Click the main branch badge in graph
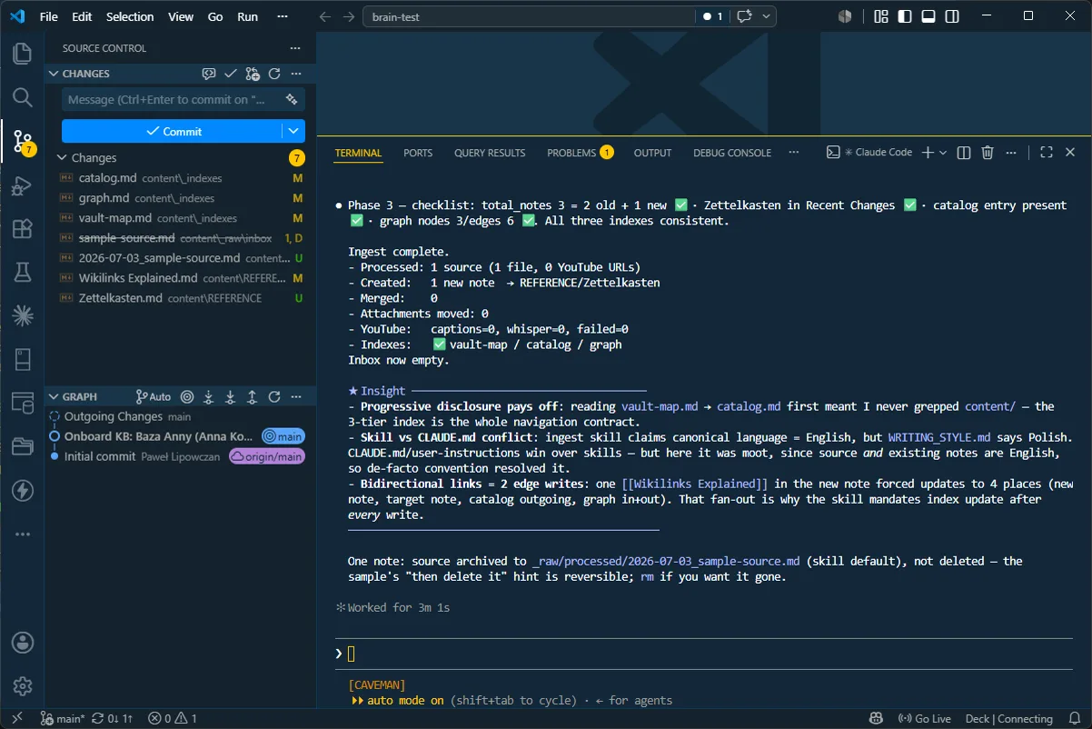 (x=283, y=436)
